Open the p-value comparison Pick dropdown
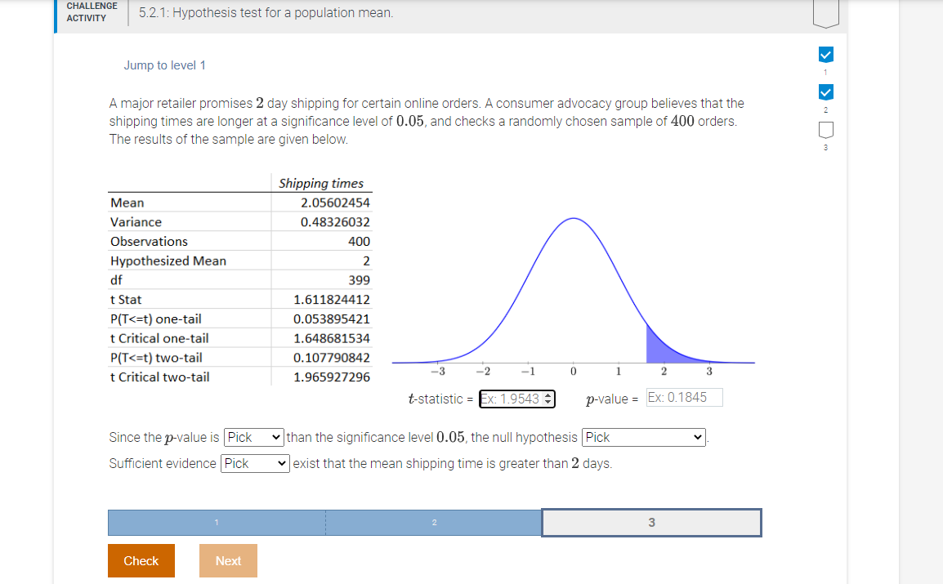 (253, 437)
